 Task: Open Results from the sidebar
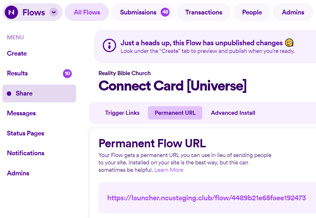[17, 73]
